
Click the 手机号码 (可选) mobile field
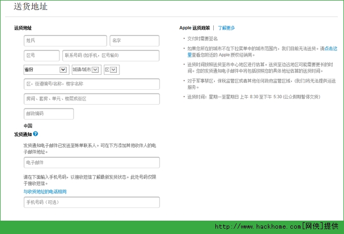pyautogui.click(x=91, y=202)
